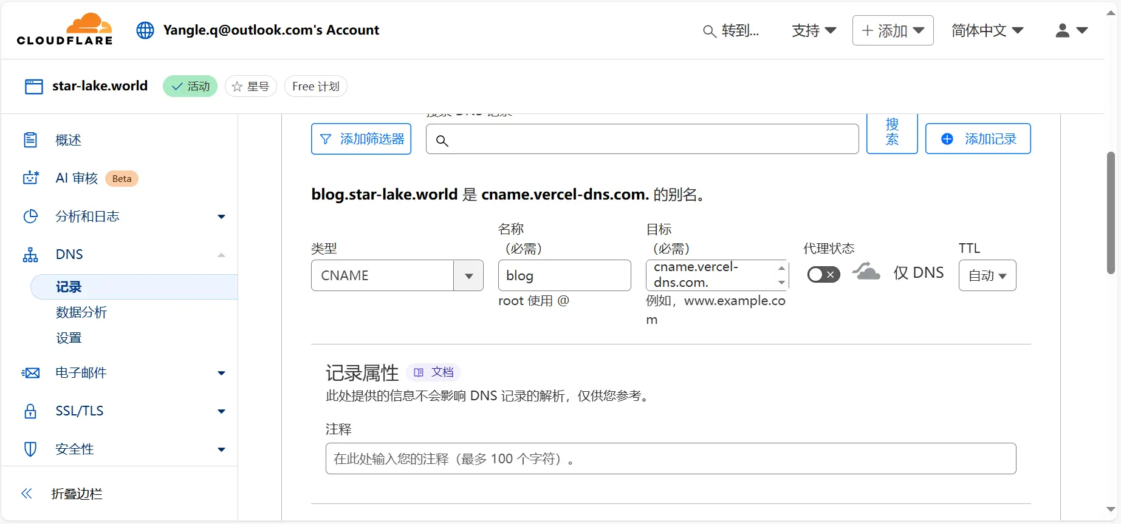Open the 支持 support dropdown

814,30
